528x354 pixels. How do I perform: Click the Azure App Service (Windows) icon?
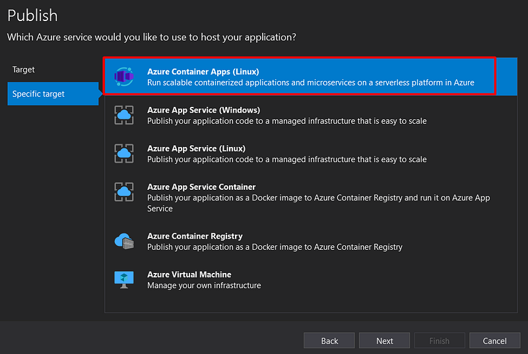pos(124,115)
